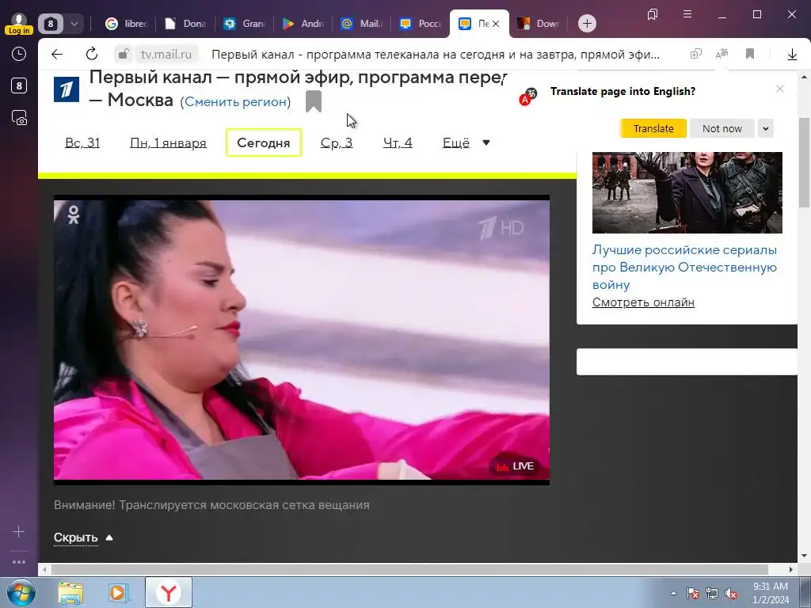This screenshot has height=608, width=811.
Task: Switch to the Gran tab
Action: (x=244, y=23)
